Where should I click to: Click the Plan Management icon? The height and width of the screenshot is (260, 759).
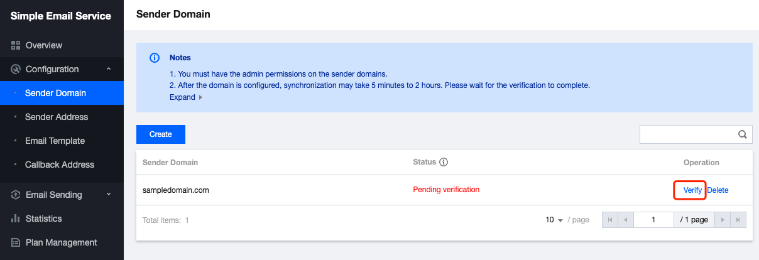[x=16, y=242]
